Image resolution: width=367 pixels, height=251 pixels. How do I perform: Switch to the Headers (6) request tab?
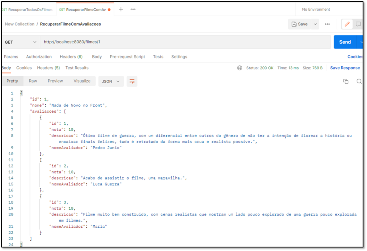[x=71, y=57]
